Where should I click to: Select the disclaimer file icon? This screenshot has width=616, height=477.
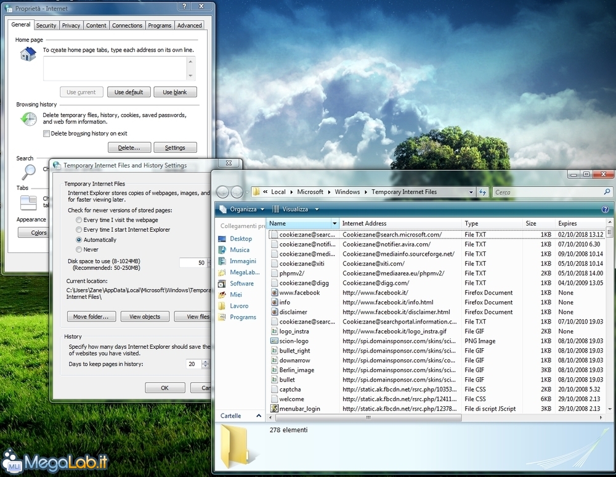(275, 312)
